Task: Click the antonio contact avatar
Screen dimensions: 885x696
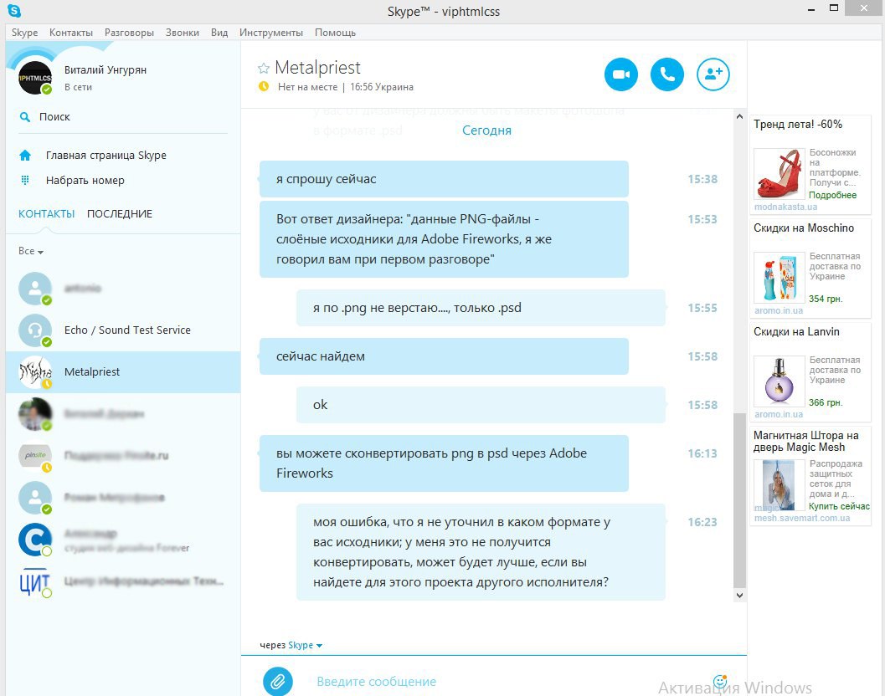Action: (x=35, y=289)
